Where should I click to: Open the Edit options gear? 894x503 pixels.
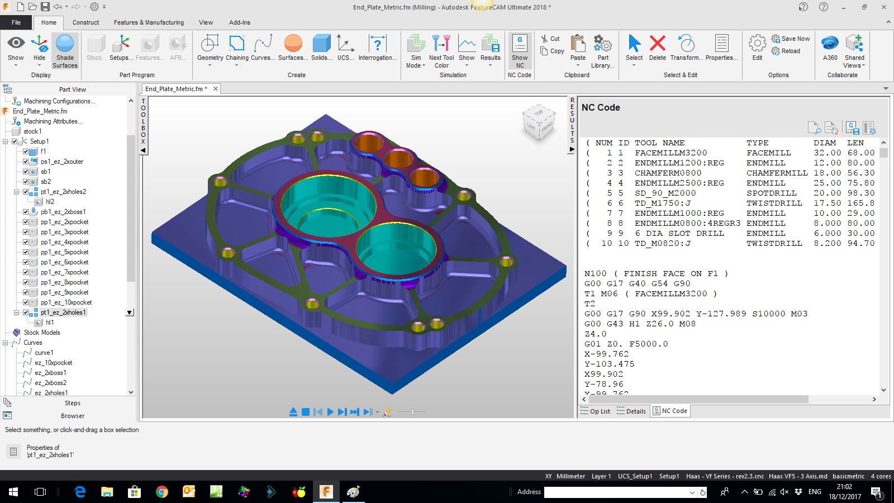pyautogui.click(x=757, y=48)
